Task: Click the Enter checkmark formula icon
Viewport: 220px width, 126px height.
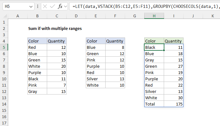Action: 52,6
